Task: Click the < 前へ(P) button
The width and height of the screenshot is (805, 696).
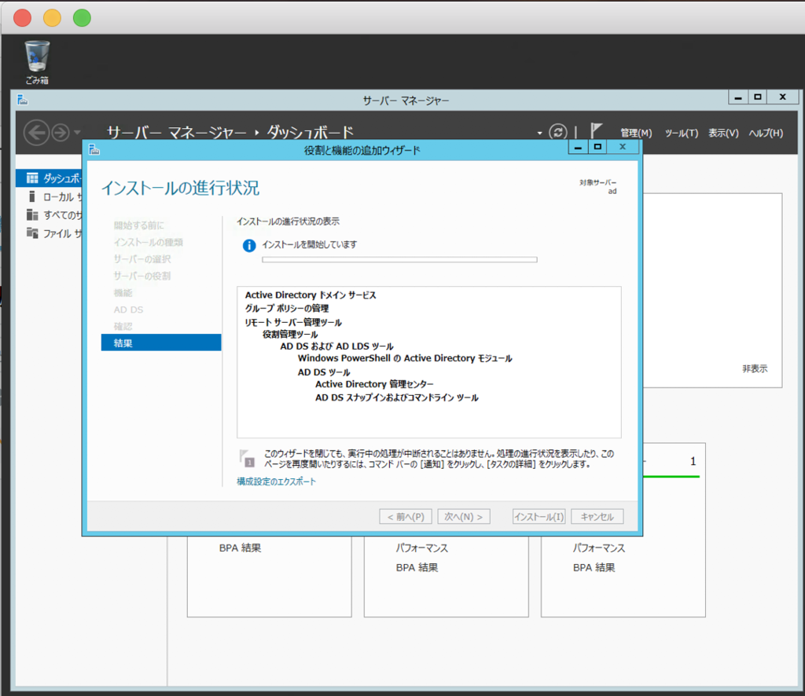Action: click(x=406, y=516)
